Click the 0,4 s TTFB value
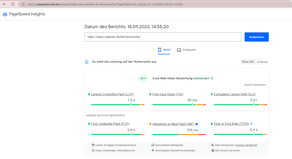This screenshot has height=159, width=292. pos(254,130)
